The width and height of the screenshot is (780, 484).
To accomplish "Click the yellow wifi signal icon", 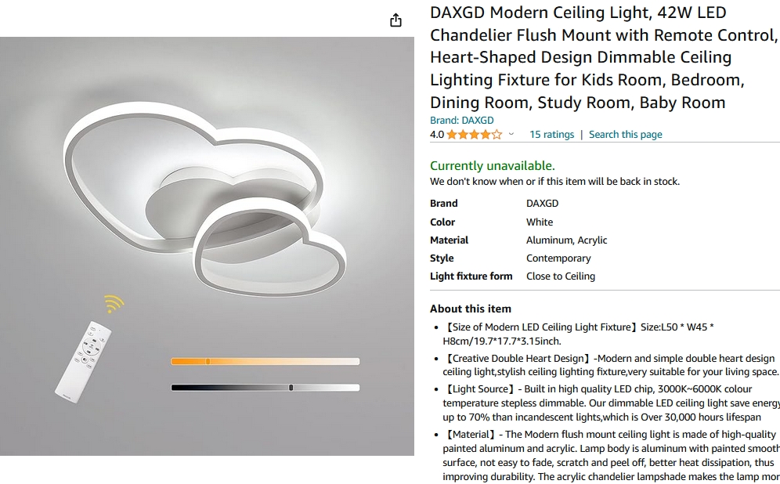I will coord(114,303).
